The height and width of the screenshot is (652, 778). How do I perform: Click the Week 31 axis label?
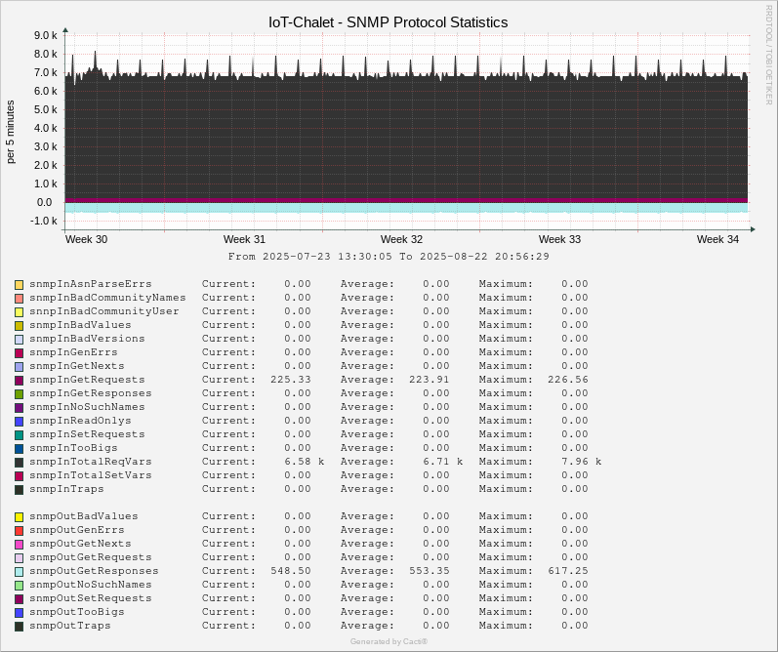tap(244, 239)
